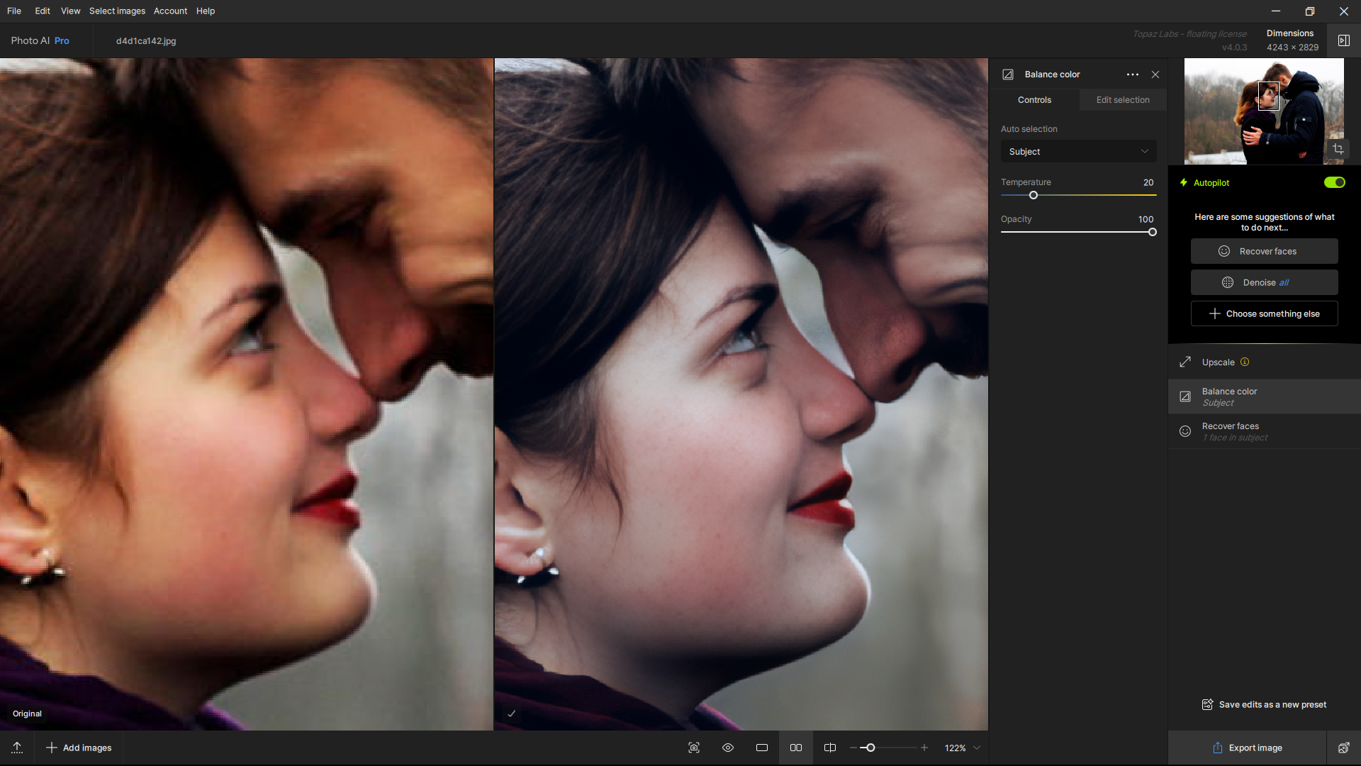Toggle the right sidebar panel icon
1361x766 pixels.
point(1343,40)
